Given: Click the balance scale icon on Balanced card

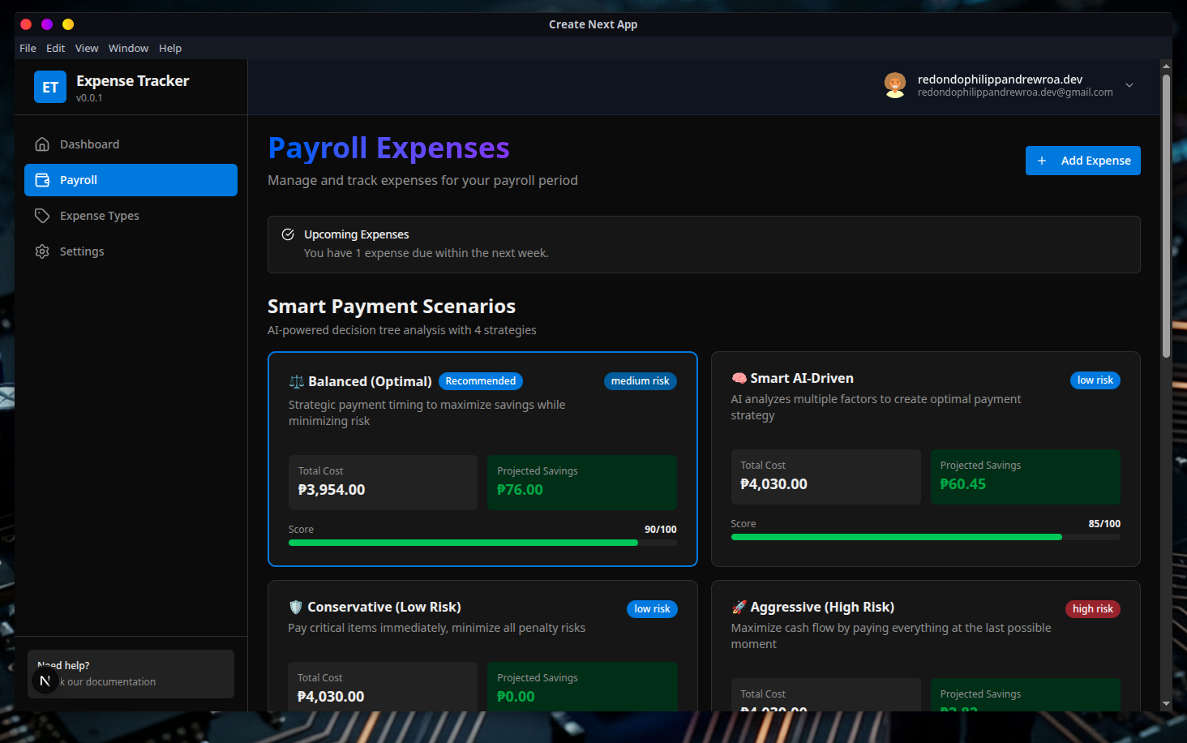Looking at the screenshot, I should pos(297,381).
